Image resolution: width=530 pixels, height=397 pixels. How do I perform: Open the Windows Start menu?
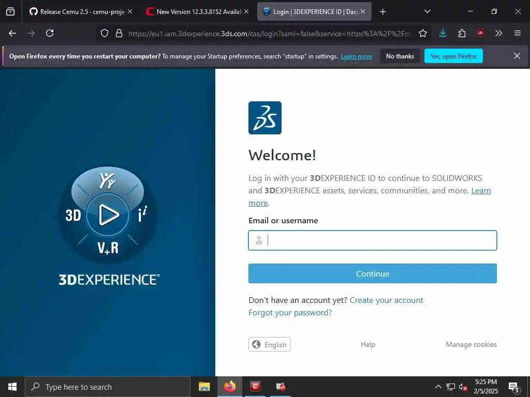12,387
